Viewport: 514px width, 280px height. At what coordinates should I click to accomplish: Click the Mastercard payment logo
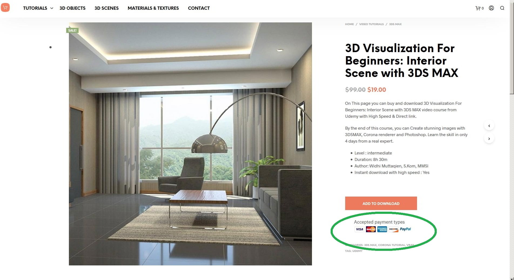(371, 229)
